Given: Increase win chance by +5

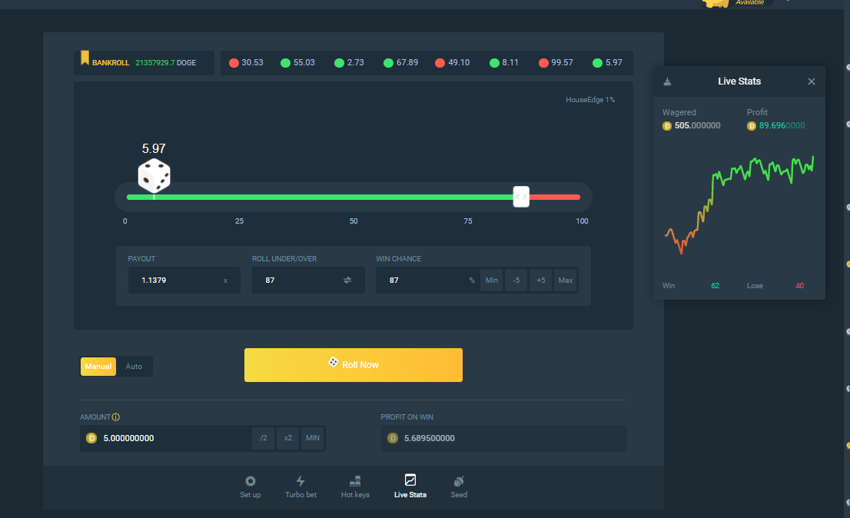Looking at the screenshot, I should (x=541, y=281).
